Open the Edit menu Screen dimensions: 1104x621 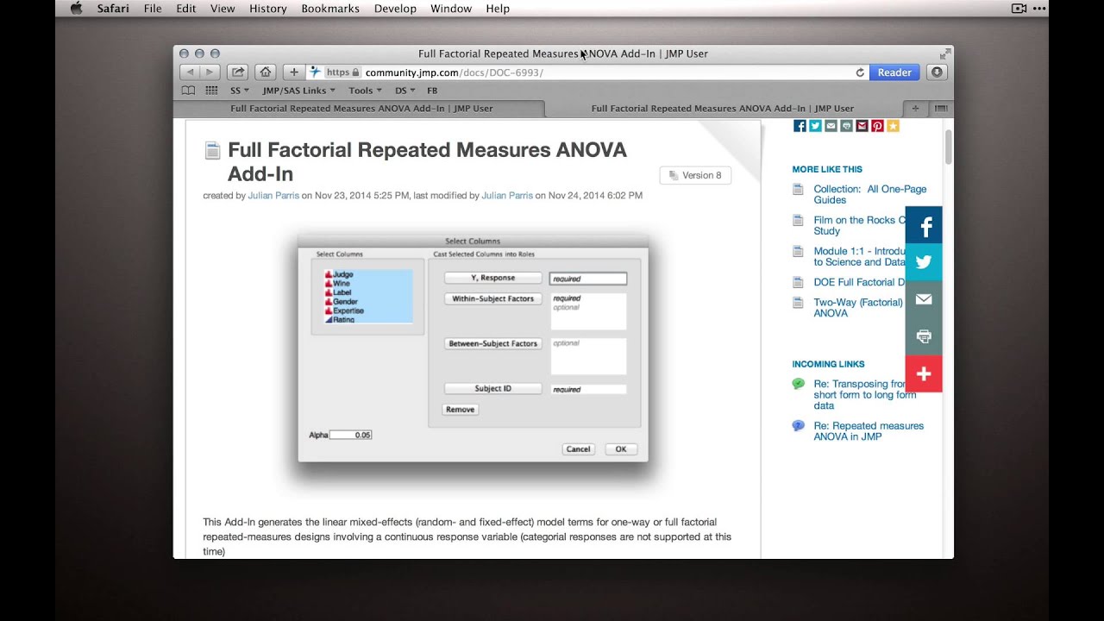pos(185,9)
